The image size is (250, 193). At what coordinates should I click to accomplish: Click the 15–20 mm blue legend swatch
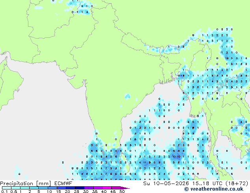[62, 188]
